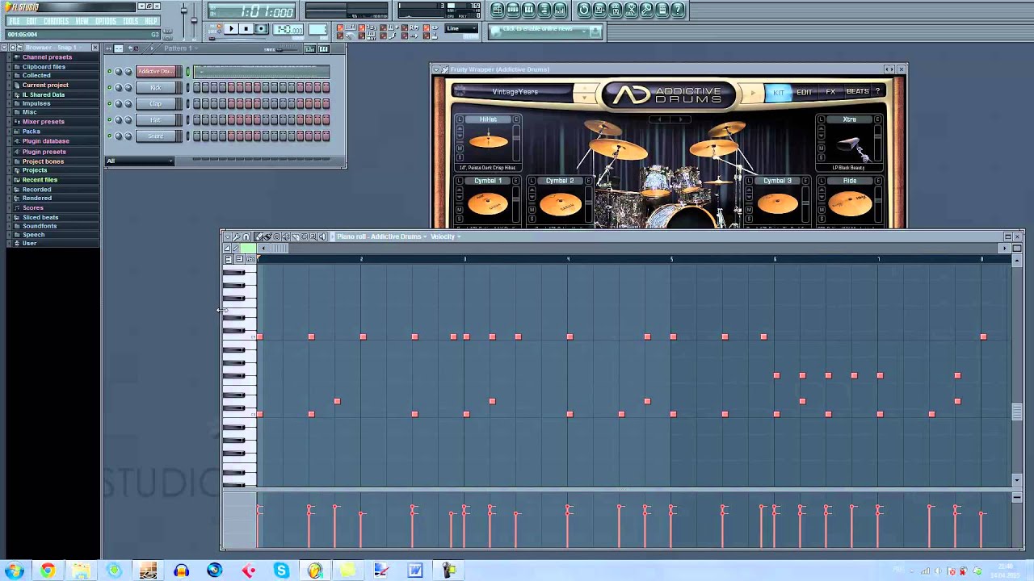Viewport: 1034px width, 581px height.
Task: Select the Delete tool in piano roll
Action: 276,237
